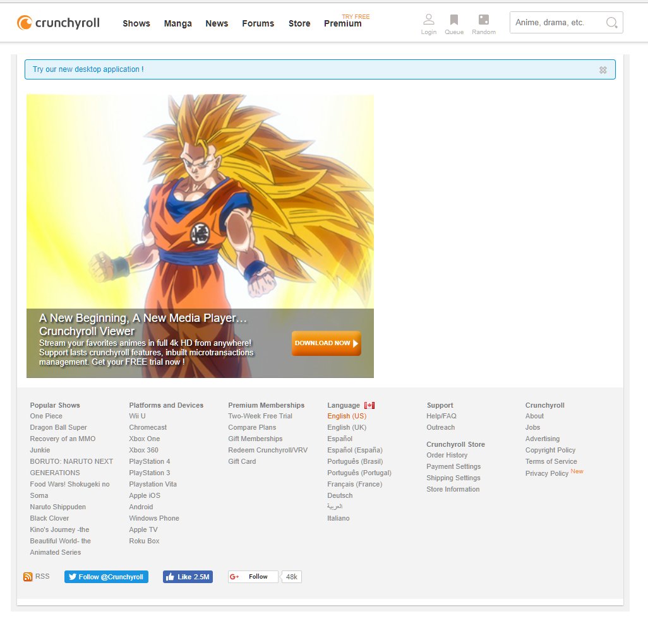This screenshot has width=648, height=626.
Task: Switch language to English (UK)
Action: tap(347, 427)
